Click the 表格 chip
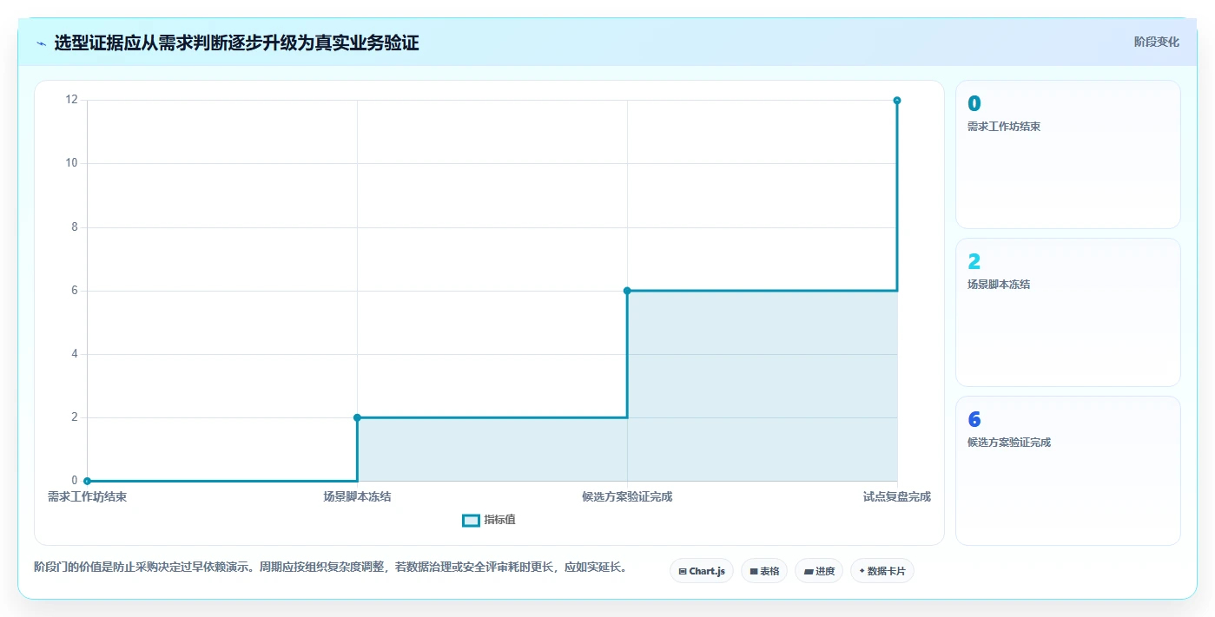This screenshot has height=617, width=1215. pos(764,571)
